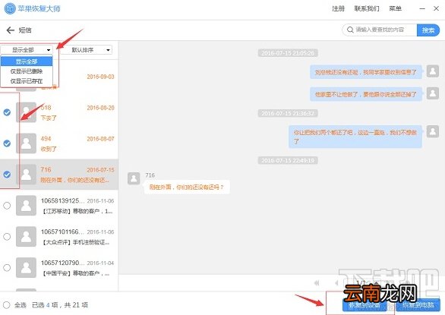Open the 联系我们 menu item
This screenshot has height=315, width=445.
[x=367, y=8]
